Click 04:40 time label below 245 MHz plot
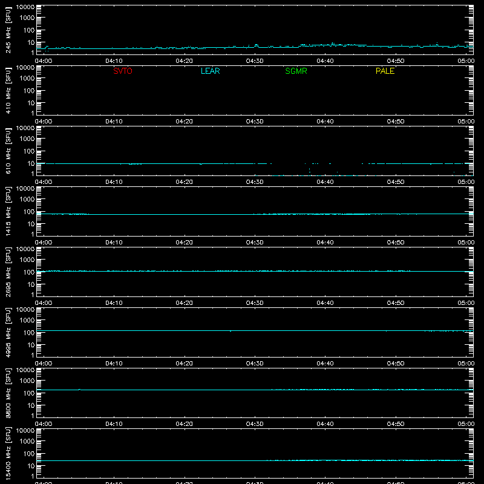The width and height of the screenshot is (484, 484). coord(325,61)
